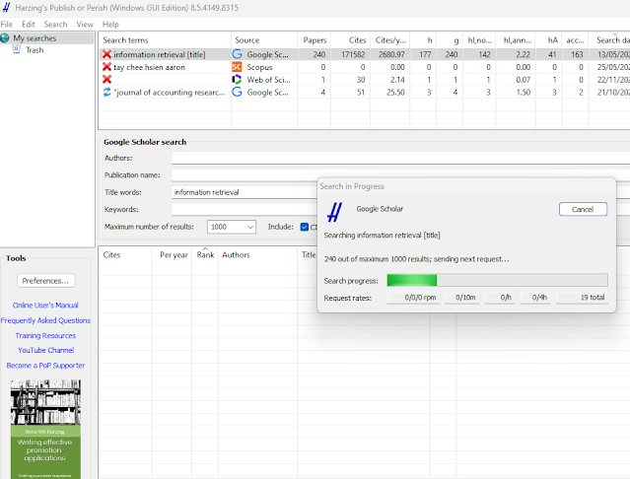The image size is (630, 479).
Task: Open the Search menu
Action: click(55, 24)
